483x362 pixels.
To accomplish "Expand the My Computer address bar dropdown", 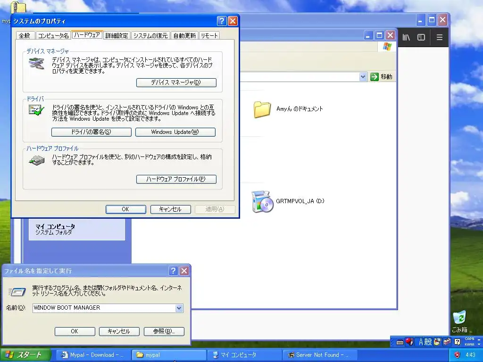I will click(363, 77).
